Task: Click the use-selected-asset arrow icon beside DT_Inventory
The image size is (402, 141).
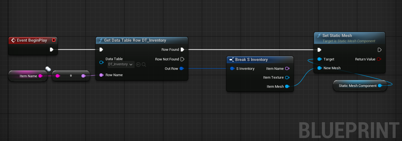Action: pos(138,65)
